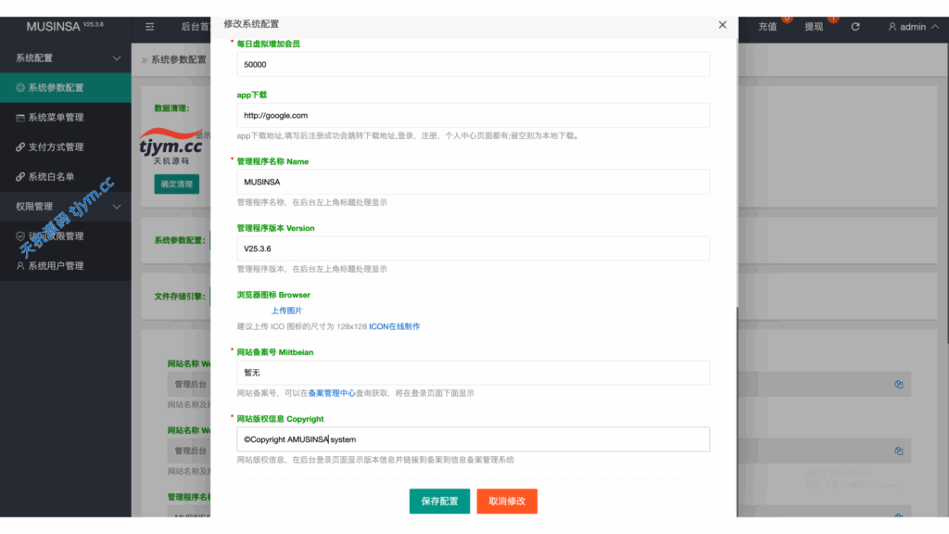The height and width of the screenshot is (534, 949).
Task: Open 充值 notifications in top bar
Action: pyautogui.click(x=768, y=27)
